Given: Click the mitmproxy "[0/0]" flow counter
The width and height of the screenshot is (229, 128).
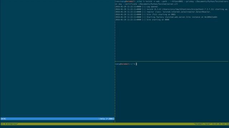Looking at the screenshot, I should [3, 119].
